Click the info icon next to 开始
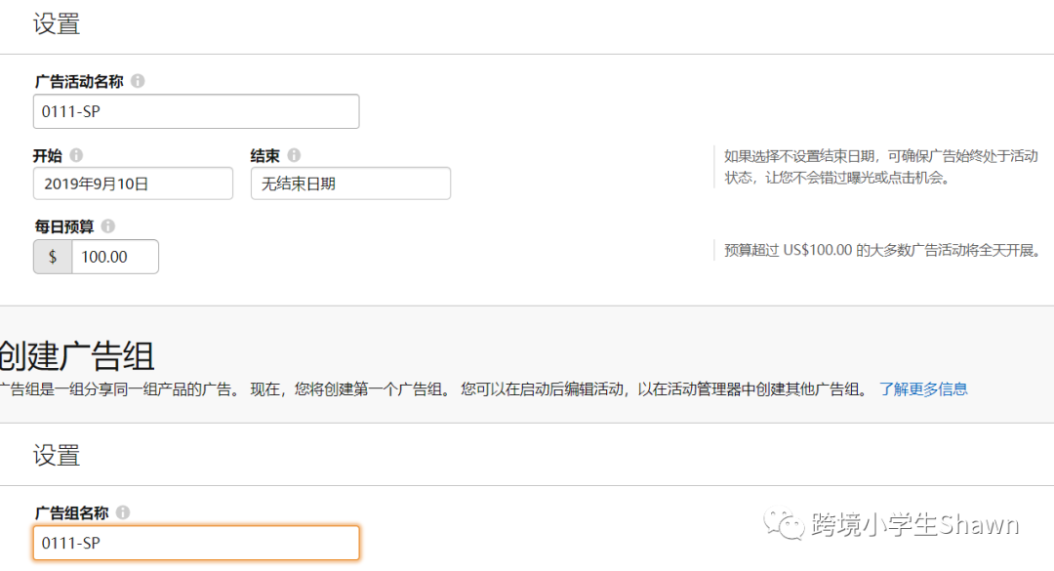 76,155
